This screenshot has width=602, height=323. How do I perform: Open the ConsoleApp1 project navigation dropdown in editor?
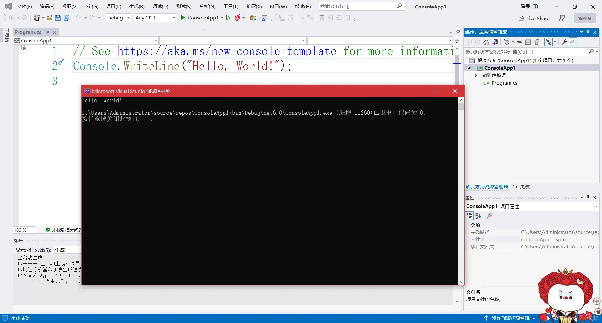pyautogui.click(x=86, y=40)
